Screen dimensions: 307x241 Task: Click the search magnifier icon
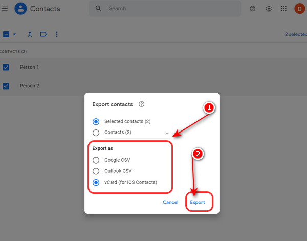click(98, 8)
